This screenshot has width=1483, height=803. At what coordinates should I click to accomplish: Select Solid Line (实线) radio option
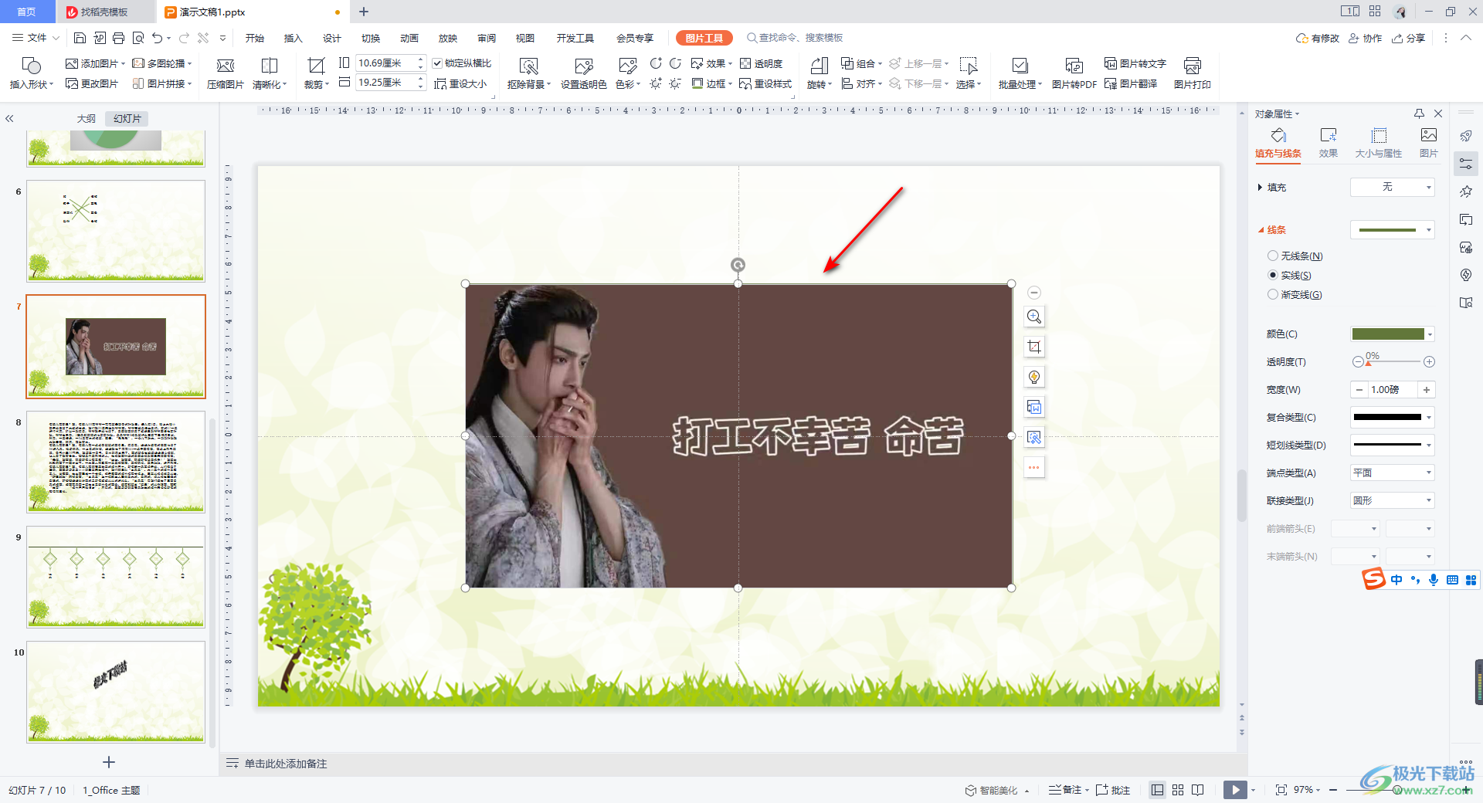[1273, 275]
